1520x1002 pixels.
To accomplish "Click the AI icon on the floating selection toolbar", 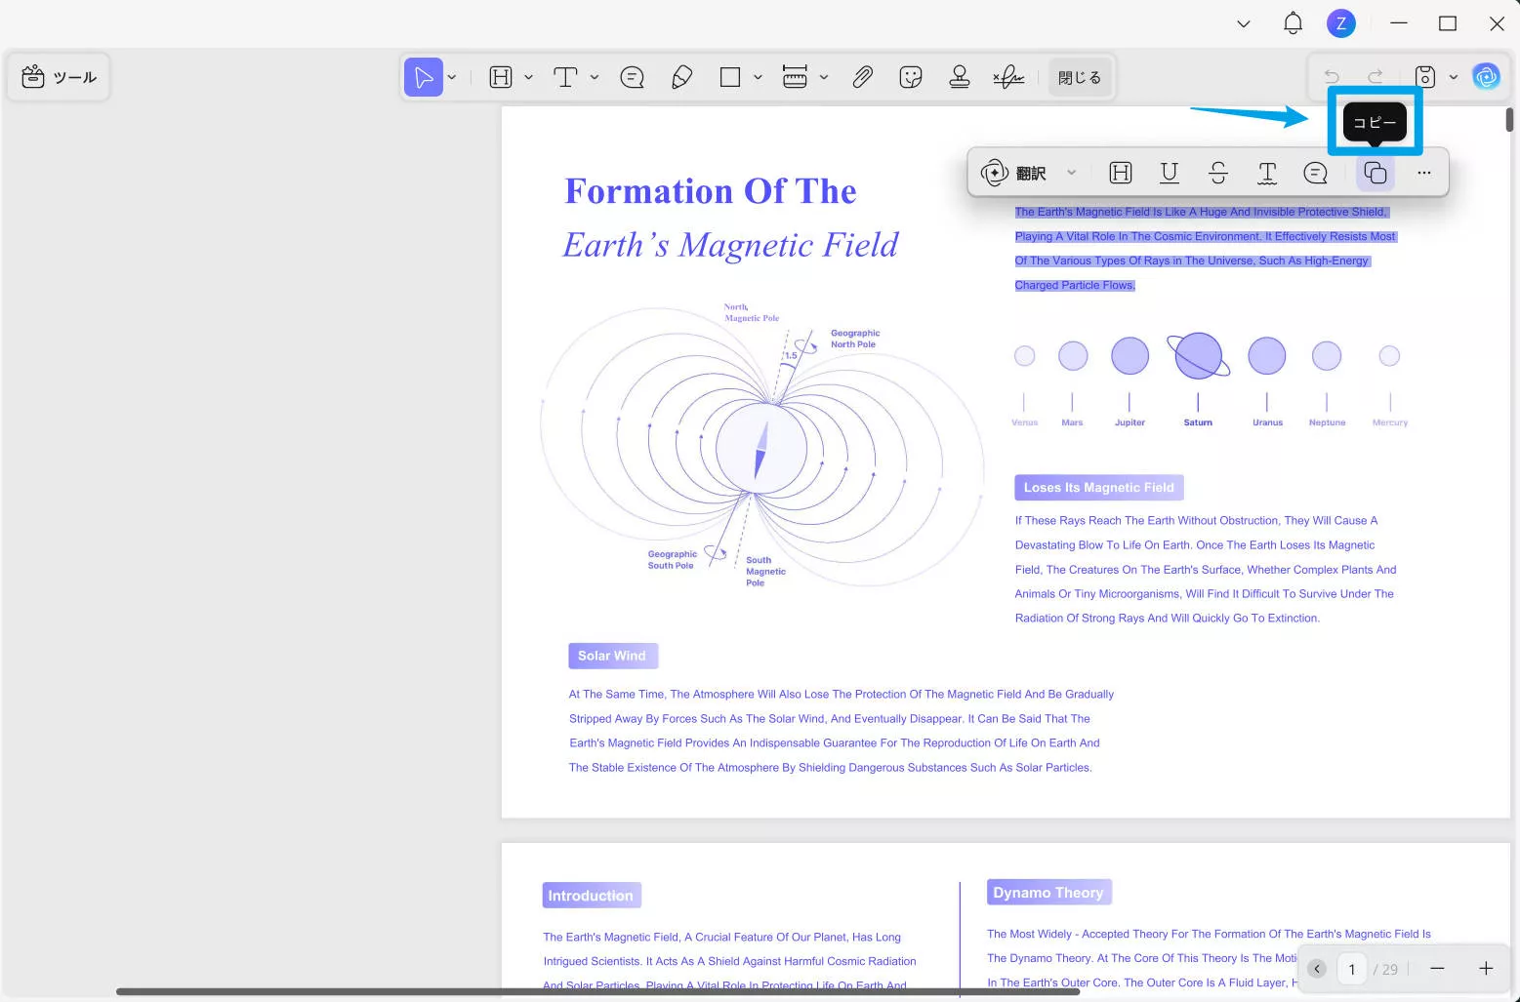I will 995,173.
